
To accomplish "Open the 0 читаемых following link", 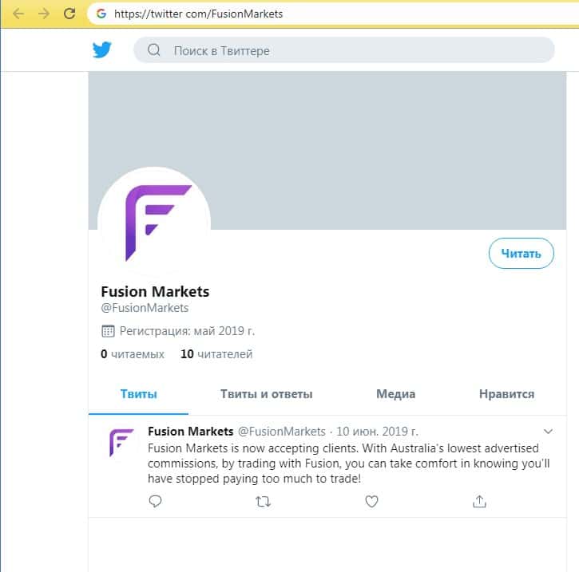I will pos(133,354).
